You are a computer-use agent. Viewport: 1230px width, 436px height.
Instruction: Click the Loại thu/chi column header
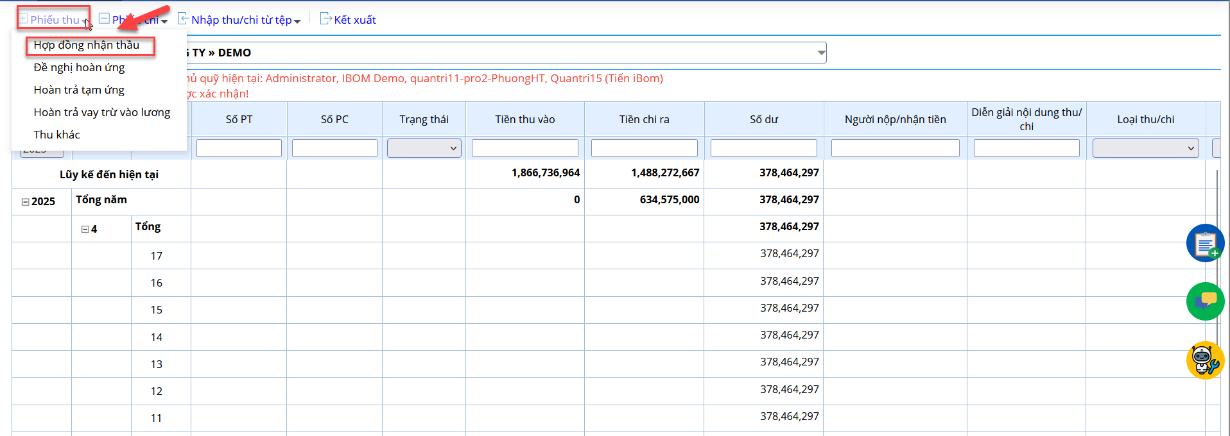click(x=1146, y=119)
